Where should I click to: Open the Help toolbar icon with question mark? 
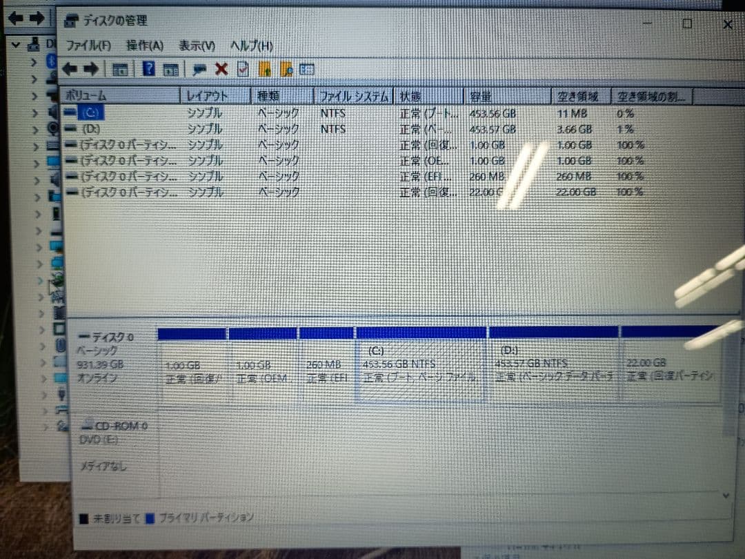point(150,68)
